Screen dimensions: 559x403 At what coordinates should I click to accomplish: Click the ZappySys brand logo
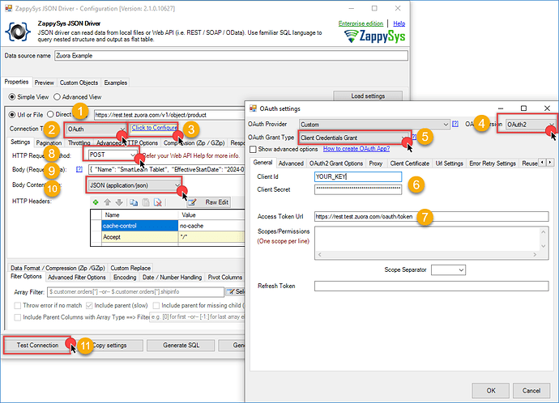click(x=374, y=36)
